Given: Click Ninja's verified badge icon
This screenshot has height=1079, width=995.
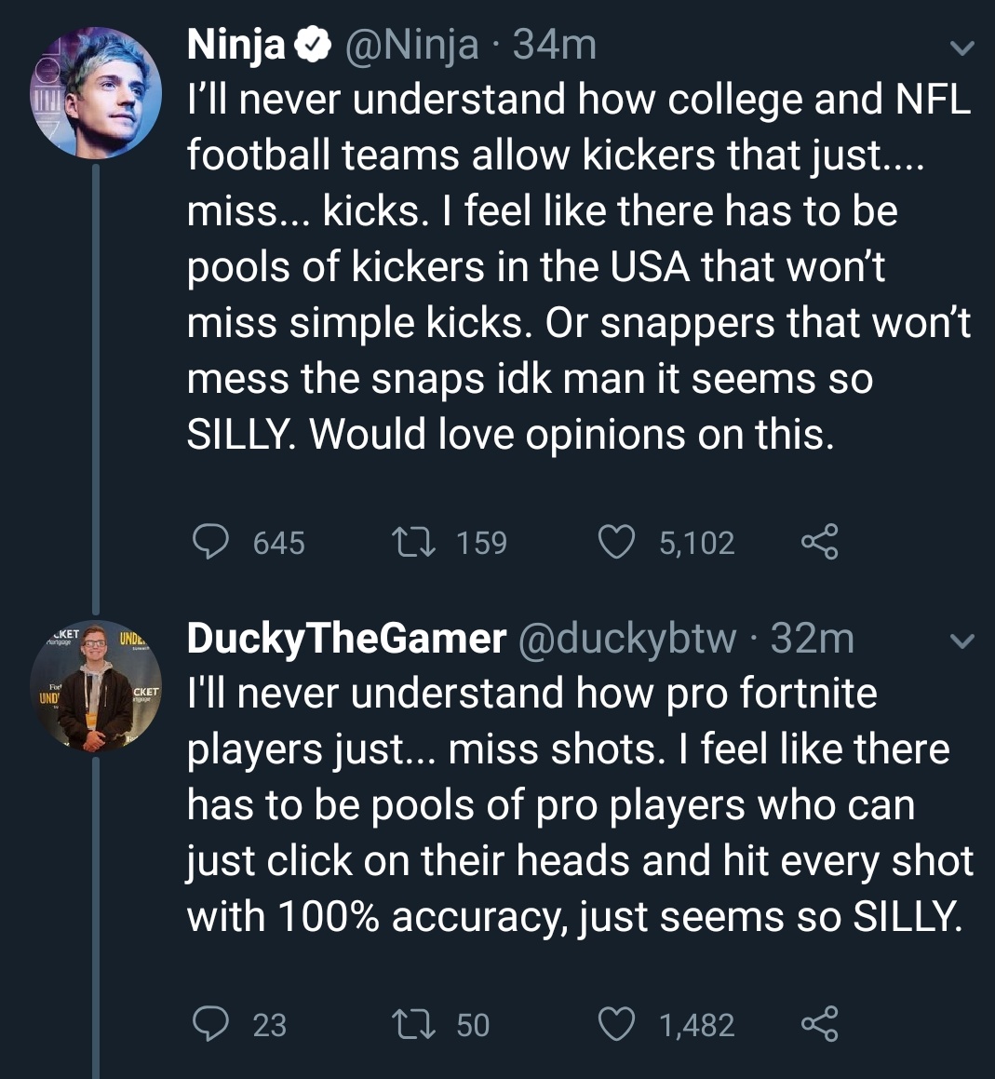Looking at the screenshot, I should [313, 44].
